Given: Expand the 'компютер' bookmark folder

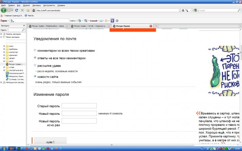Looking at the screenshot, I should (4, 52).
